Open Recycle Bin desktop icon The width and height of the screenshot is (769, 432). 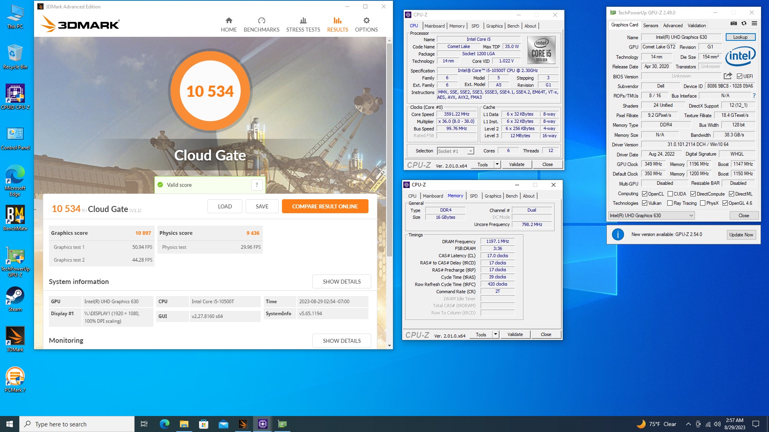pos(15,57)
